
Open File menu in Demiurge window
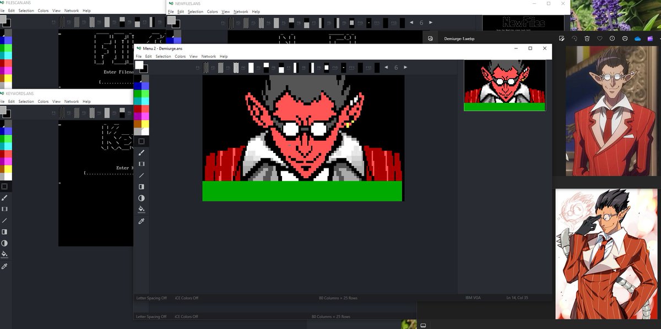[139, 57]
